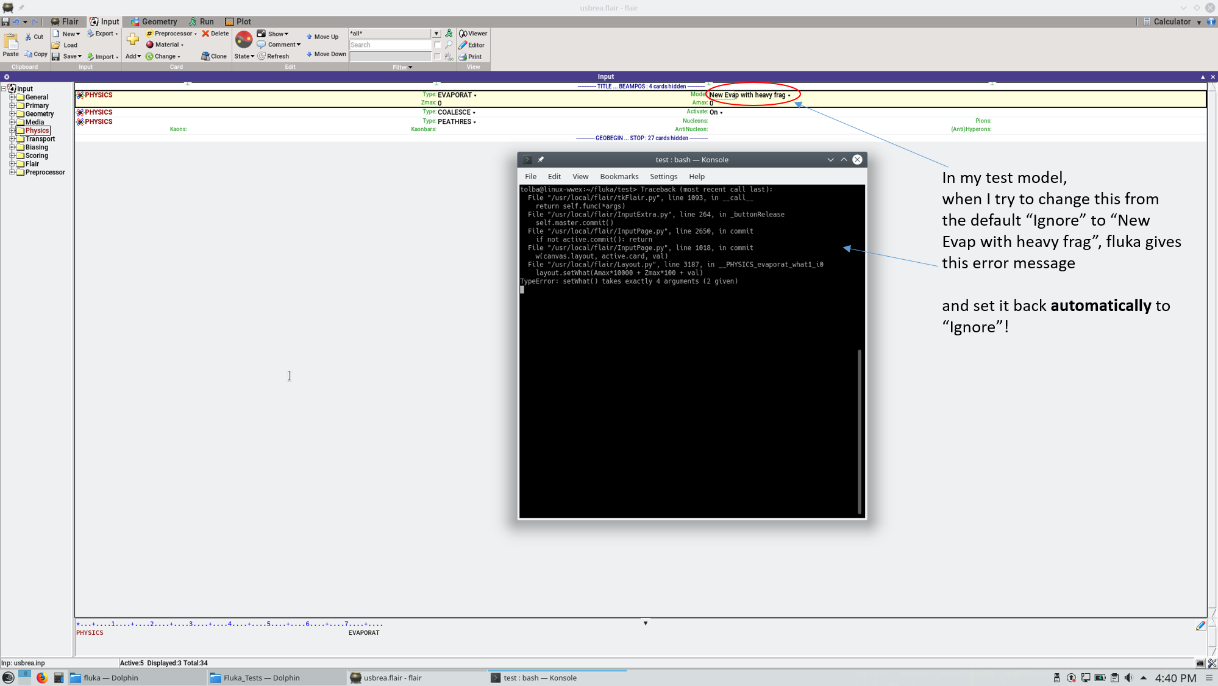Open the Calculator panel
1218x686 pixels.
[x=1167, y=21]
